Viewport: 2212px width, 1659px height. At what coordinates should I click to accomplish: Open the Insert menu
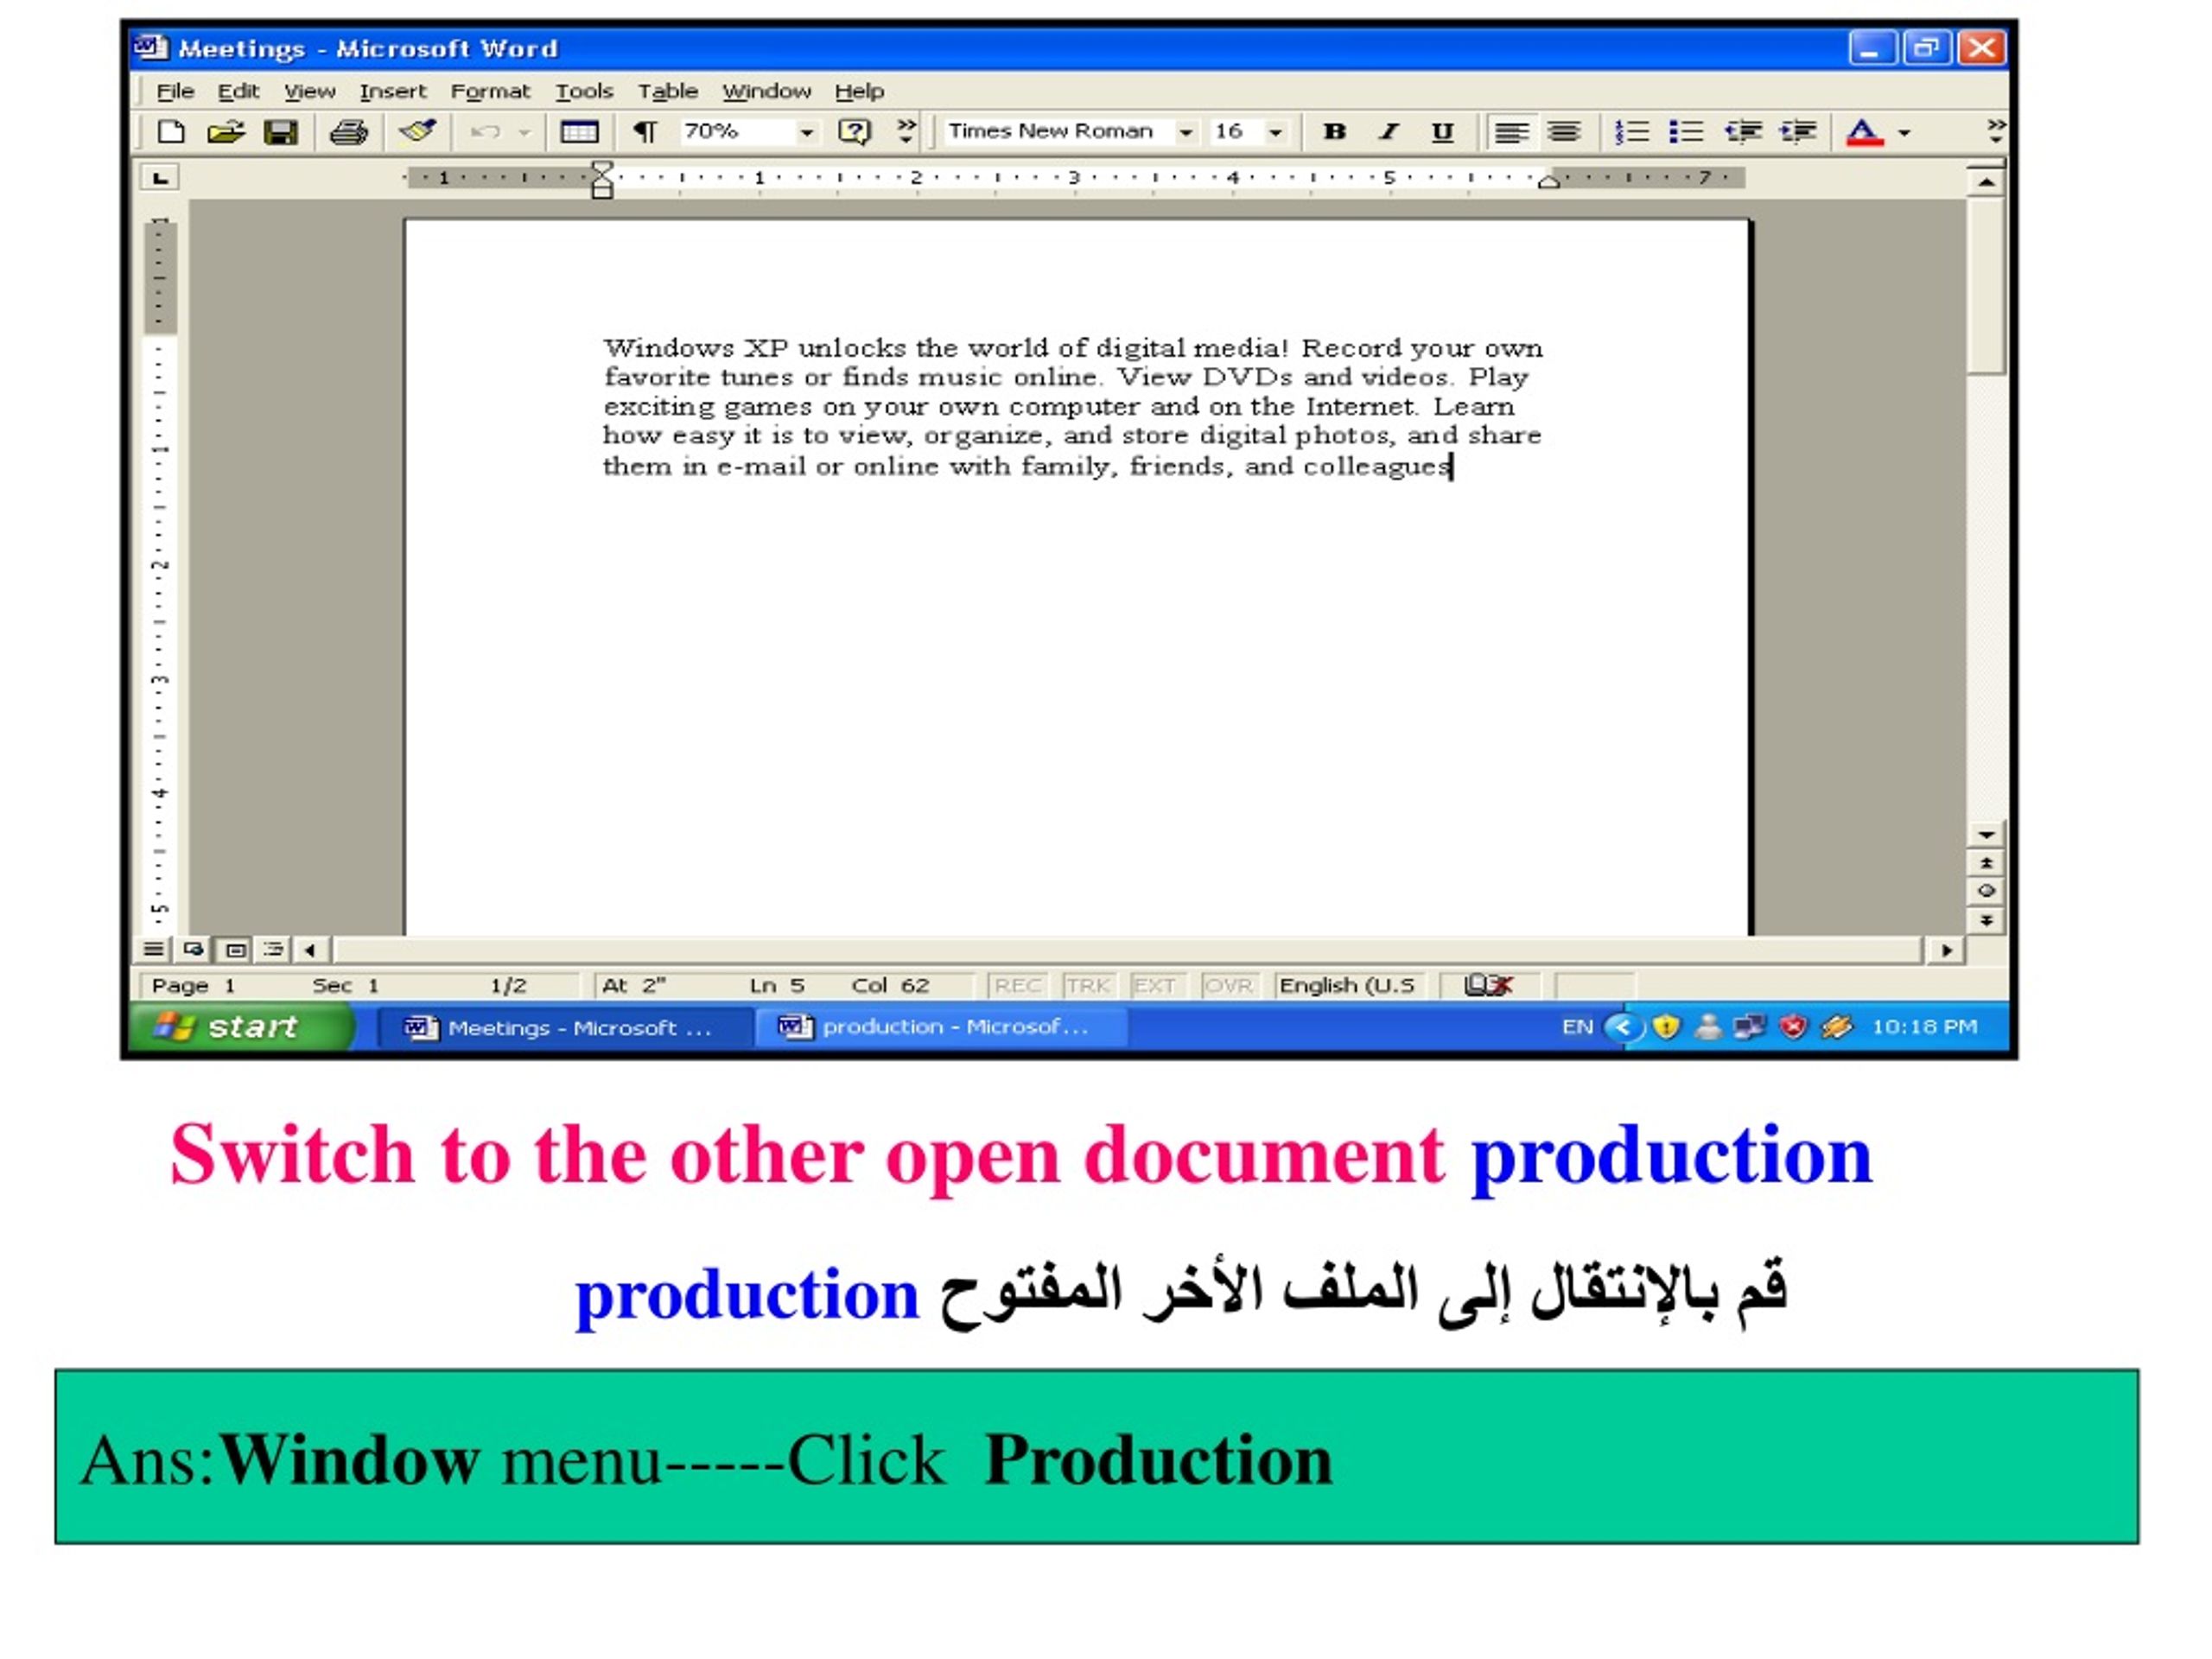pos(393,91)
